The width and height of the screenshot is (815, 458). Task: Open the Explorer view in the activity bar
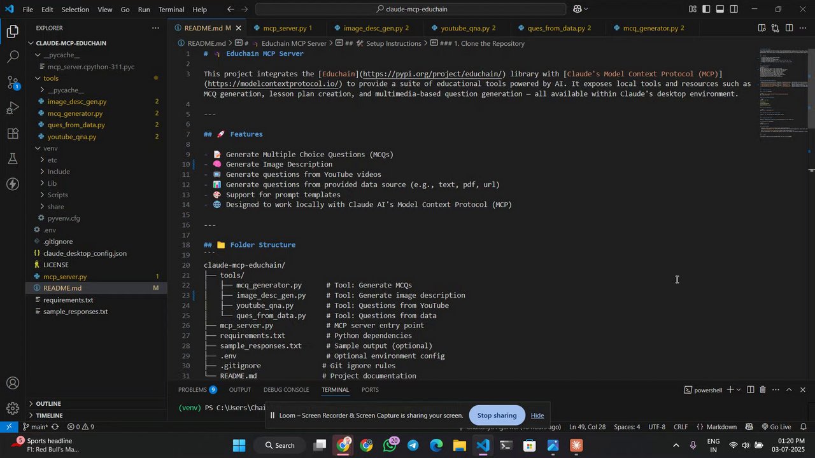point(13,31)
